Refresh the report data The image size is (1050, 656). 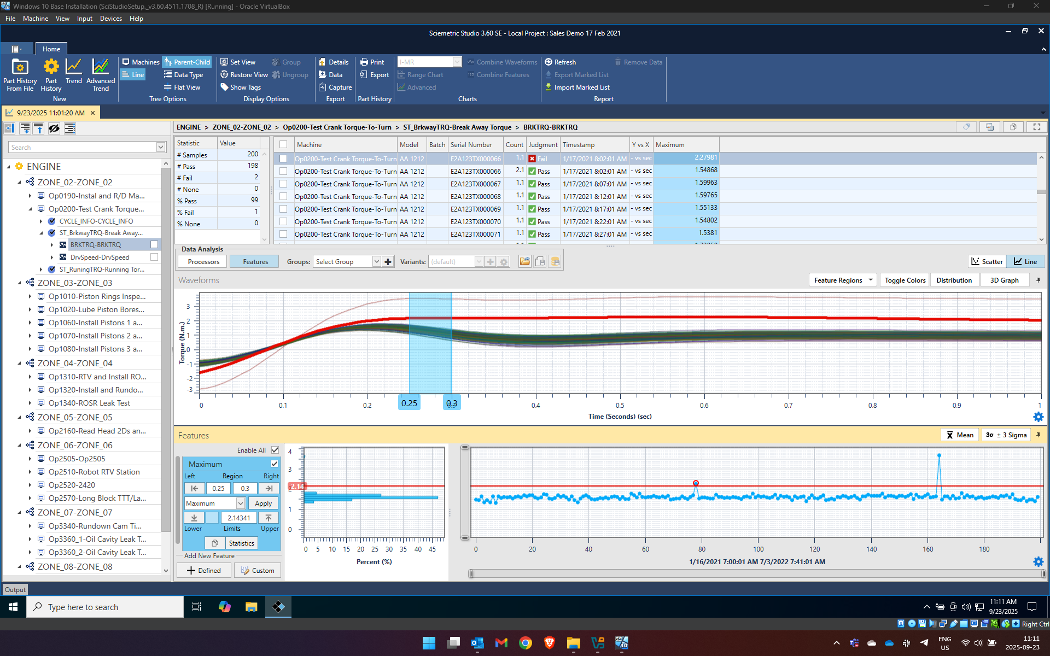pyautogui.click(x=561, y=62)
